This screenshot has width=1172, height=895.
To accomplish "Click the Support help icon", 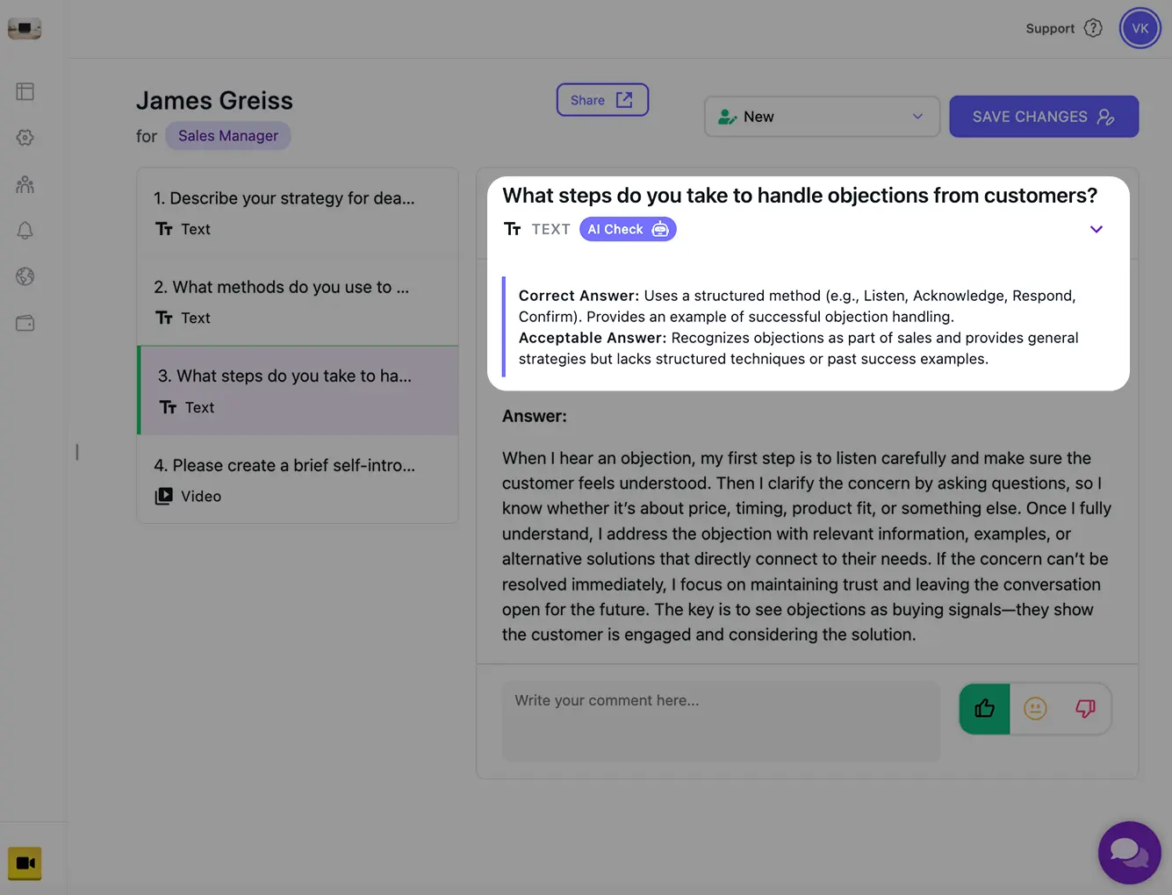I will point(1093,28).
